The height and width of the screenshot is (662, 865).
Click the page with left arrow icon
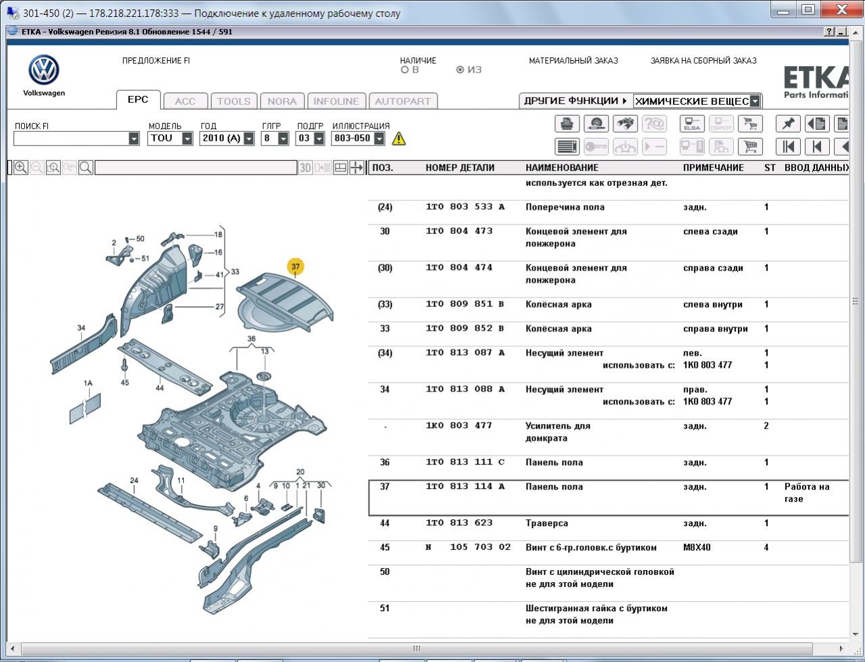coord(817,124)
